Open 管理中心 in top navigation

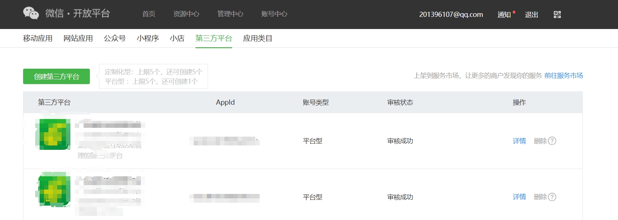230,14
